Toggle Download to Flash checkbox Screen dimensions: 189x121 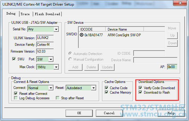[x=140, y=92]
